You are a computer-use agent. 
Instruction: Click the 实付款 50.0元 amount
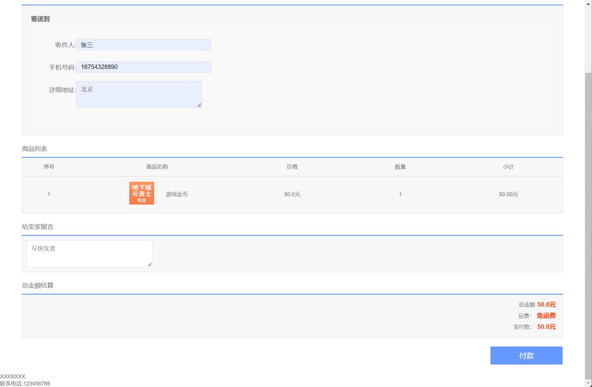546,327
